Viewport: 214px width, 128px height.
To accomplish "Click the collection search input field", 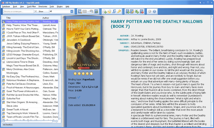I will point(19,11).
